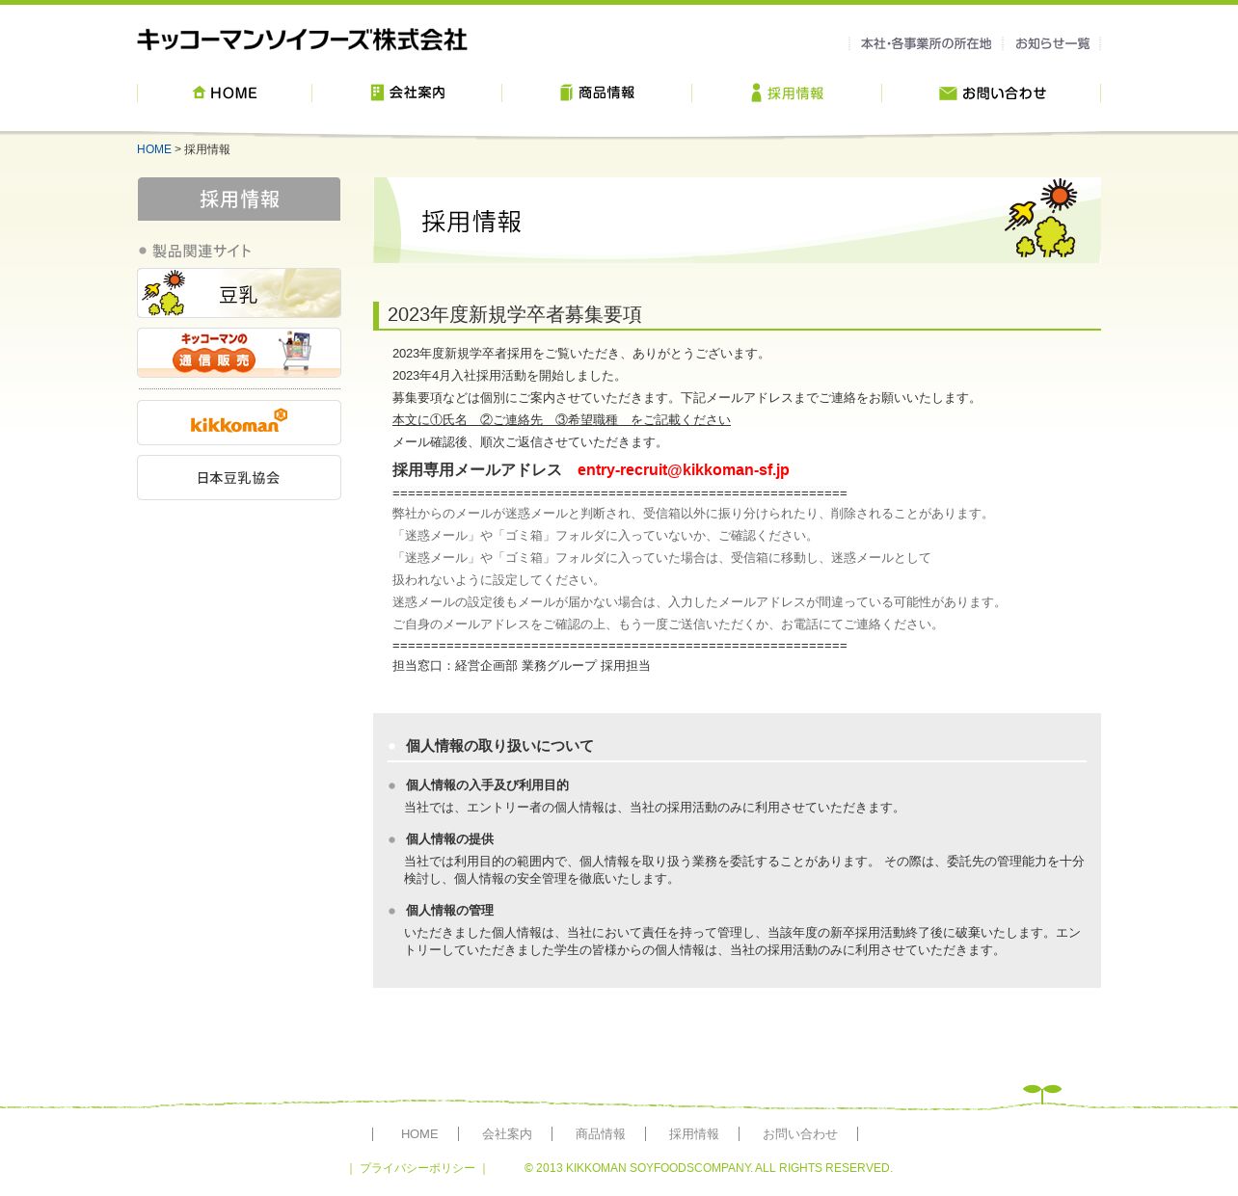Open the 豆乳 product site banner
This screenshot has height=1196, width=1238.
pos(239,293)
